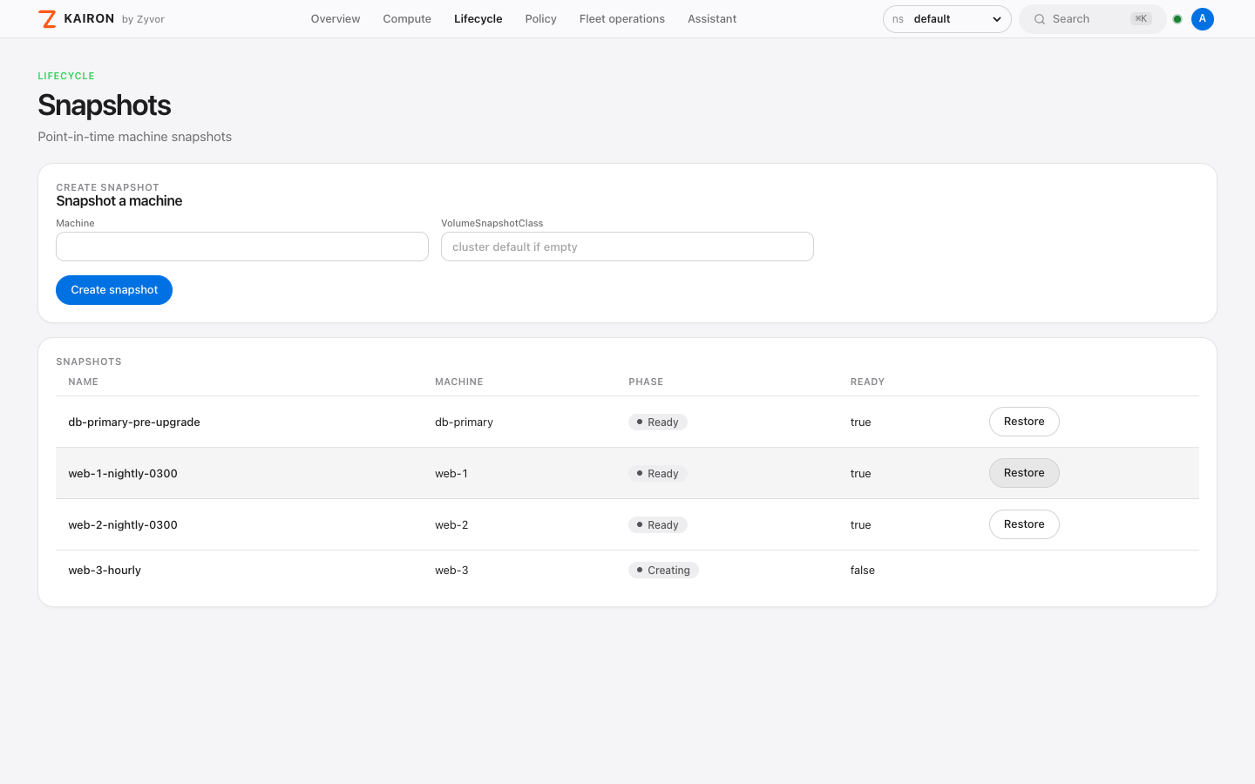Select the Lifecycle nav tab

tap(478, 19)
